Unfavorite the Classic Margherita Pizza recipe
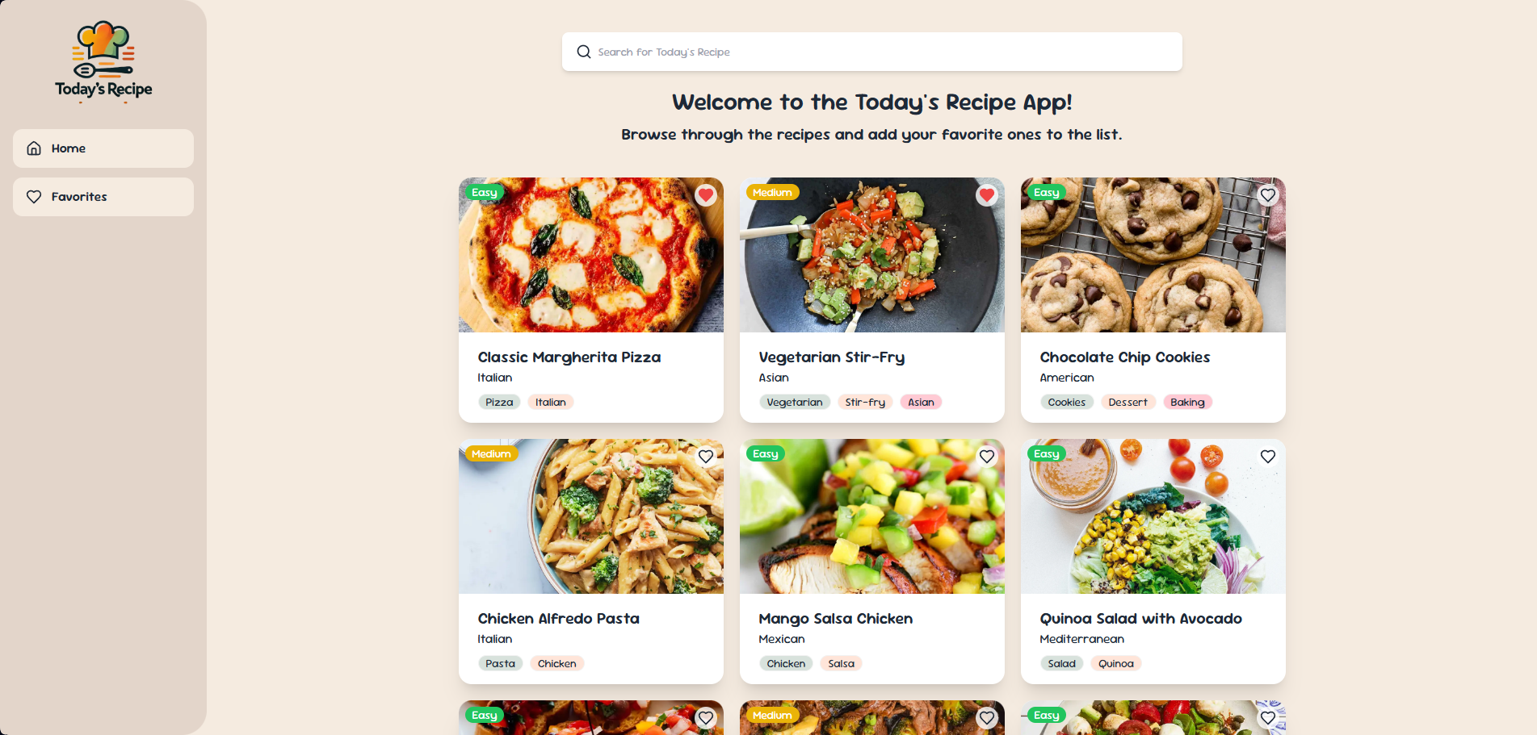Screen dimensions: 1537x735 coord(706,195)
